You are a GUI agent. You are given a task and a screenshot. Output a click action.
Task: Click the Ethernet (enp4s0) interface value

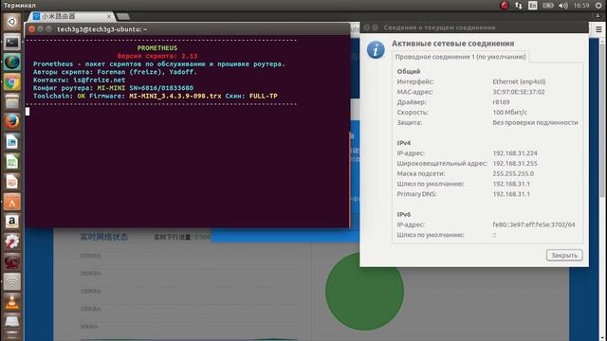coord(519,82)
